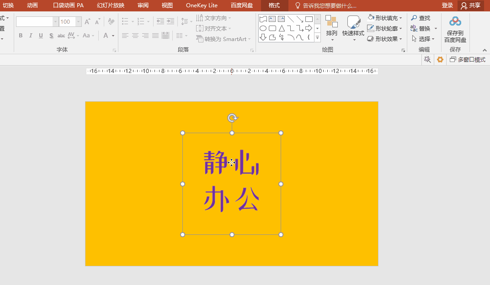This screenshot has width=490, height=285.
Task: Switch to the 视图 ribbon tab
Action: pos(166,5)
